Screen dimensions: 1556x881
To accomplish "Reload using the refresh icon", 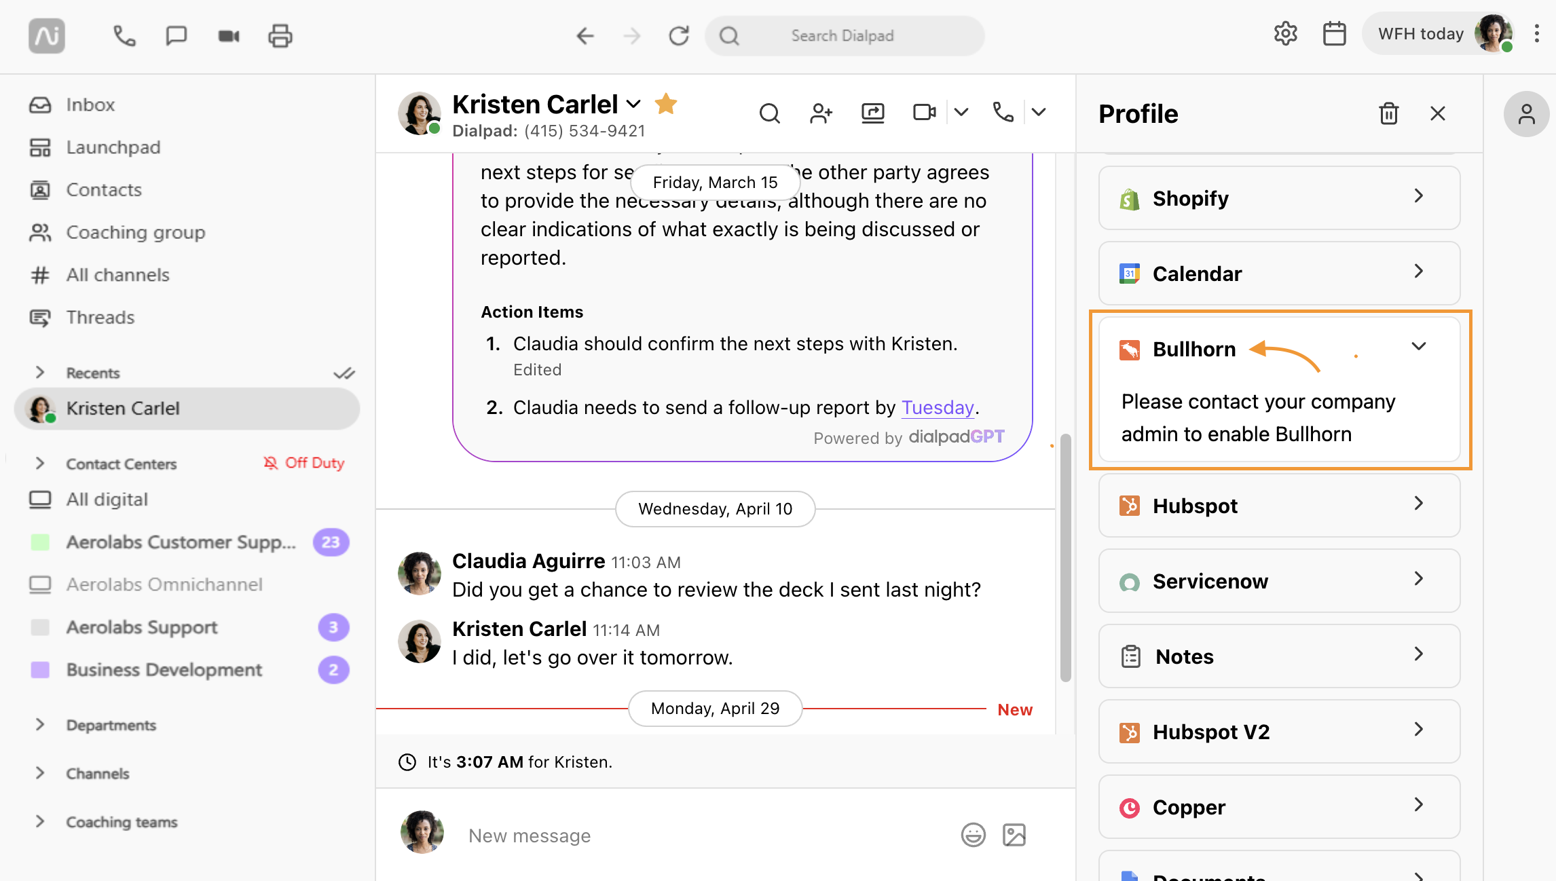I will (679, 35).
